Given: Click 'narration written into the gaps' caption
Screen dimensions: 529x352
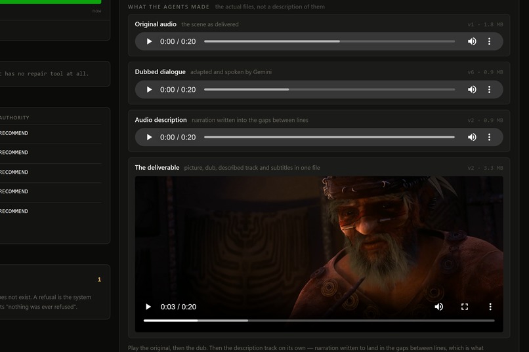Looking at the screenshot, I should tap(249, 120).
